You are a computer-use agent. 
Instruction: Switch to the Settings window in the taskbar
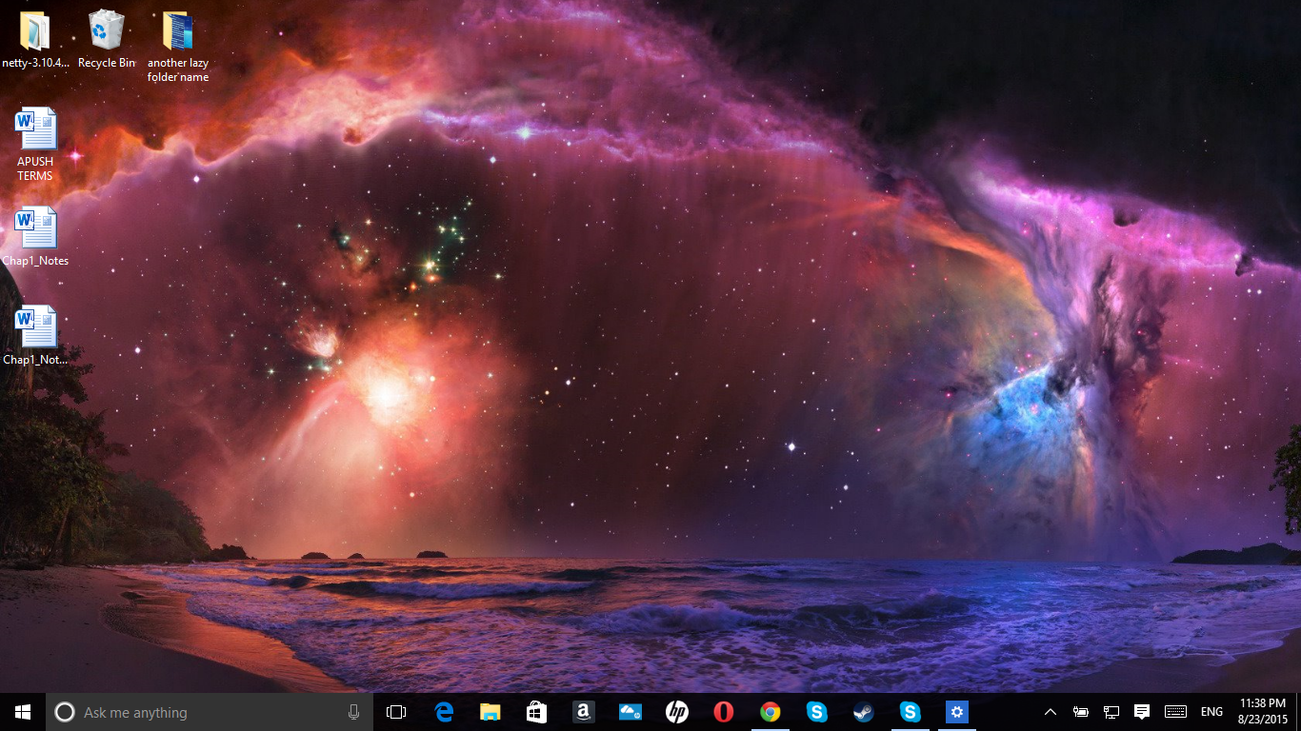pos(957,712)
